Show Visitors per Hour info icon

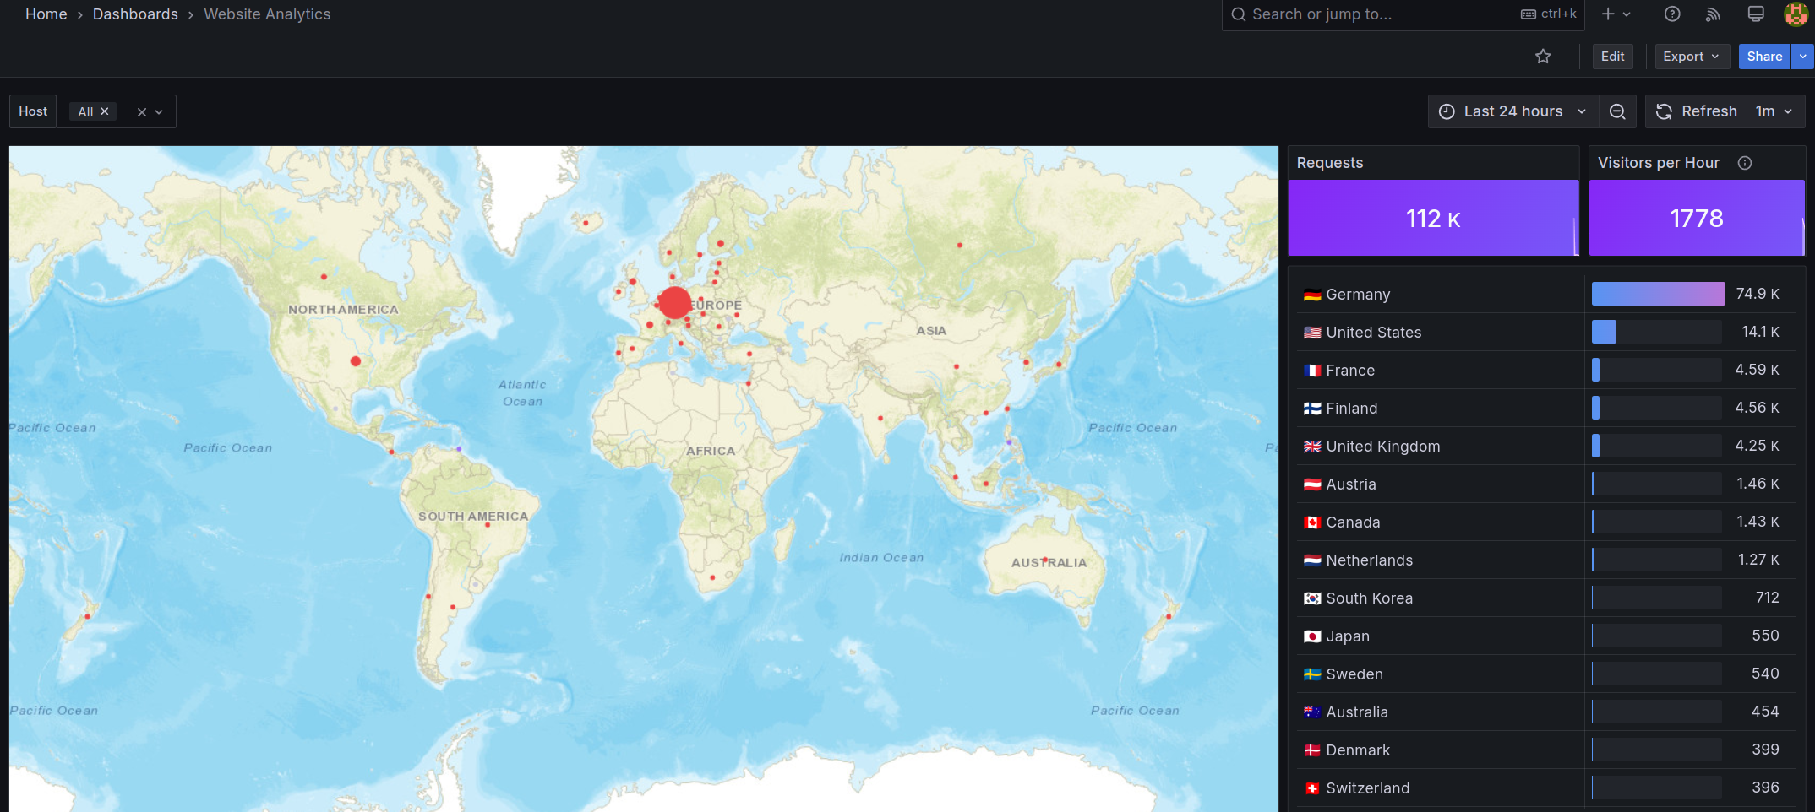click(x=1745, y=163)
